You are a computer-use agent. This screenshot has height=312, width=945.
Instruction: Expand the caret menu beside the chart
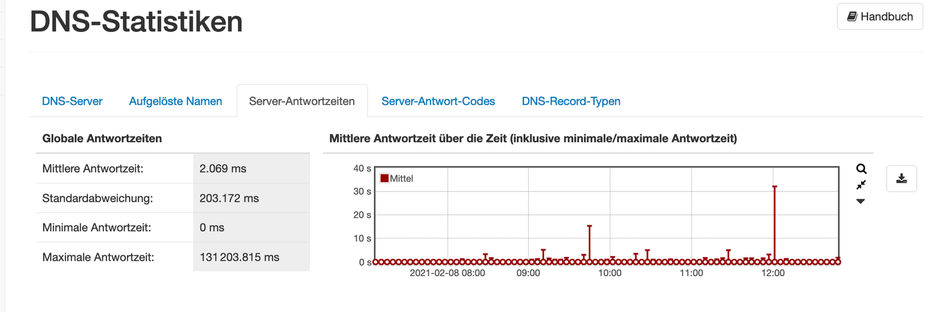[861, 202]
